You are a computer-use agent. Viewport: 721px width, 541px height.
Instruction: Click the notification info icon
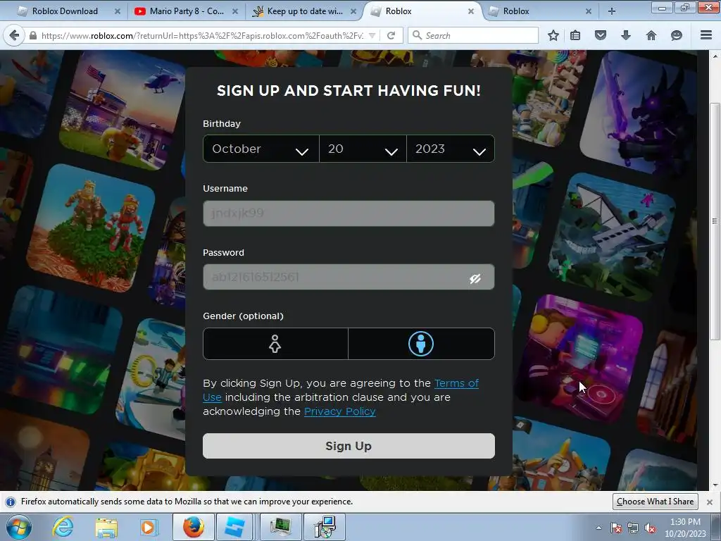(11, 502)
